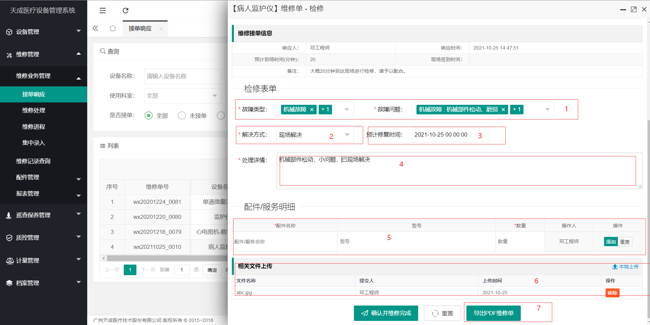The height and width of the screenshot is (325, 650).
Task: Click the 设备名称 input field
Action: [183, 76]
